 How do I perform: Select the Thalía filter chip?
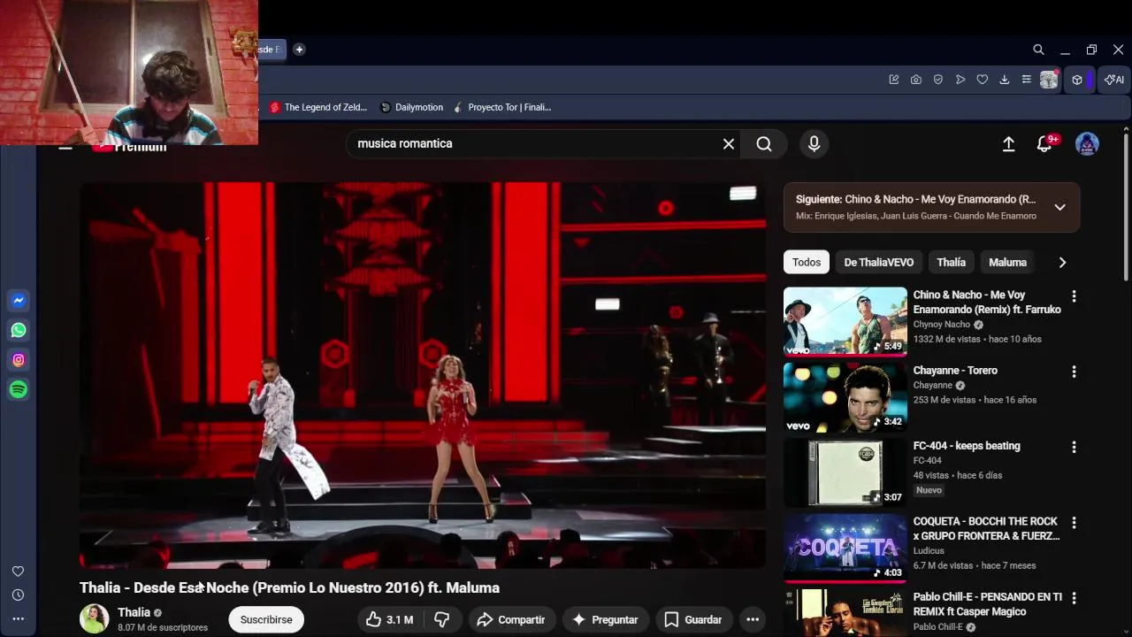952,263
